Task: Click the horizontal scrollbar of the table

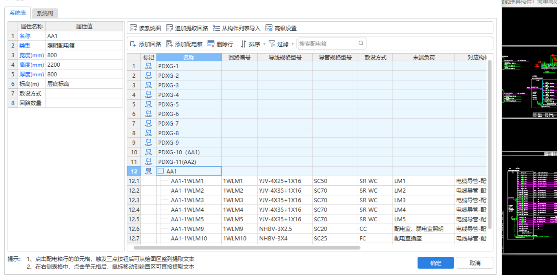Action: (247, 248)
